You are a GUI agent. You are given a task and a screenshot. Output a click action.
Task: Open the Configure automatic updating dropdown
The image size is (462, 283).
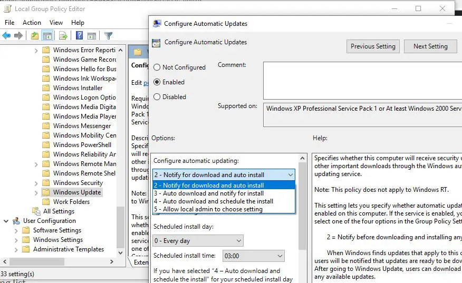(x=224, y=175)
